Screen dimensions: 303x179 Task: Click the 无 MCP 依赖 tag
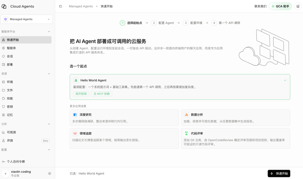(102, 94)
